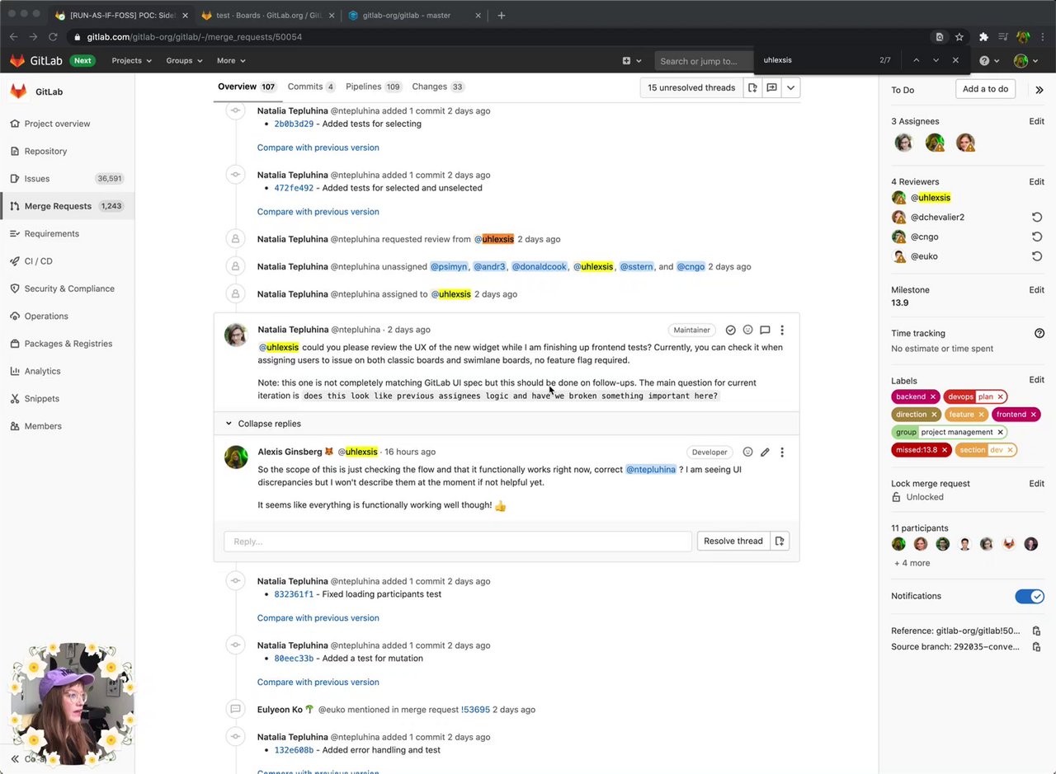This screenshot has height=774, width=1056.
Task: Open browser extensions puzzle icon
Action: (983, 37)
